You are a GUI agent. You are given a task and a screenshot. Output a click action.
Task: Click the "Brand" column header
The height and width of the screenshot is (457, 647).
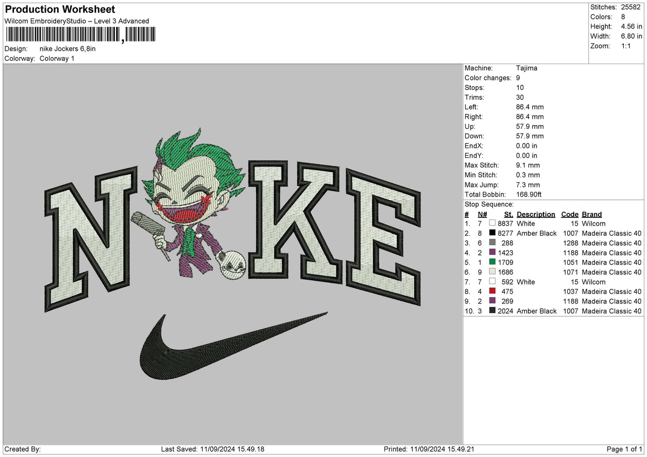(x=592, y=214)
